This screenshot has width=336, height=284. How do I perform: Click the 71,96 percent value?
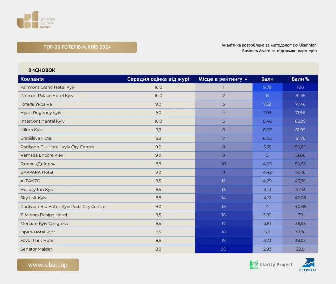pos(300,113)
